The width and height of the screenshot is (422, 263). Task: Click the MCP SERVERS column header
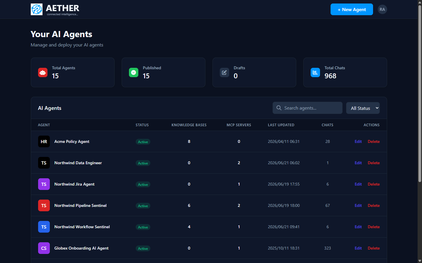click(239, 125)
